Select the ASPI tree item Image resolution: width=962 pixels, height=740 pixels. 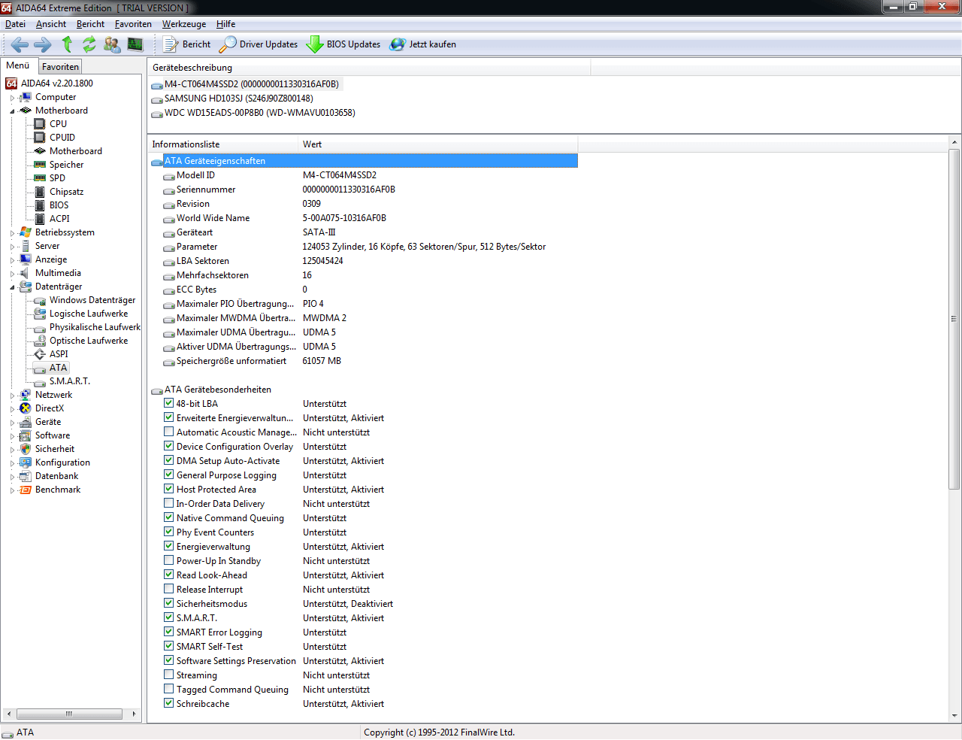[59, 354]
